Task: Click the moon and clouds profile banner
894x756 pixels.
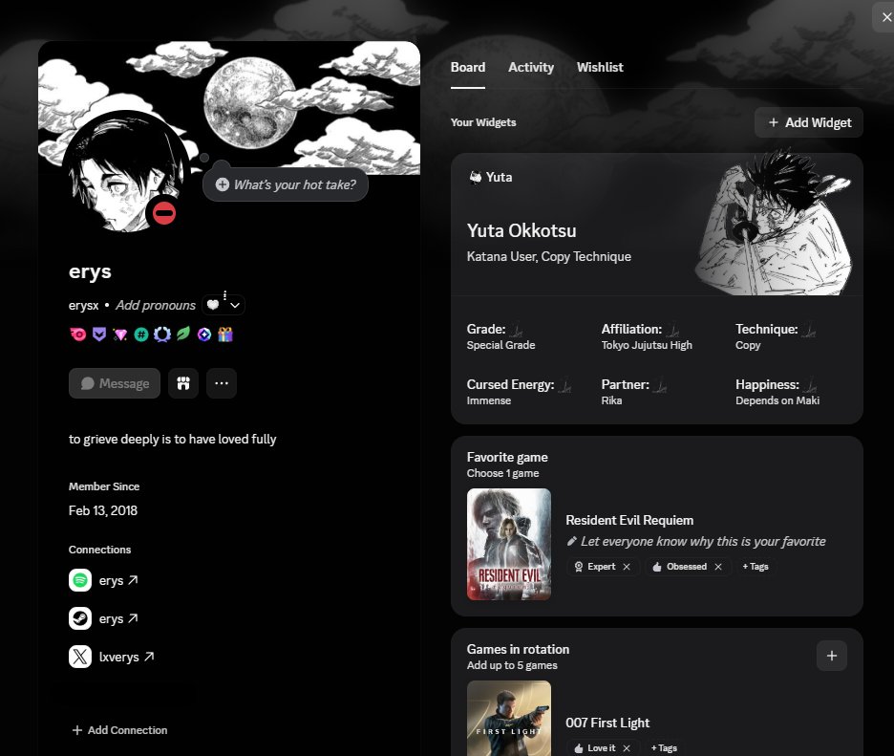Action: click(x=229, y=108)
